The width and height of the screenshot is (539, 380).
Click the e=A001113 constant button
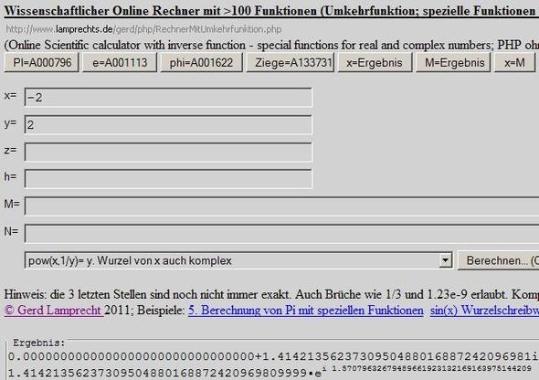[x=120, y=62]
